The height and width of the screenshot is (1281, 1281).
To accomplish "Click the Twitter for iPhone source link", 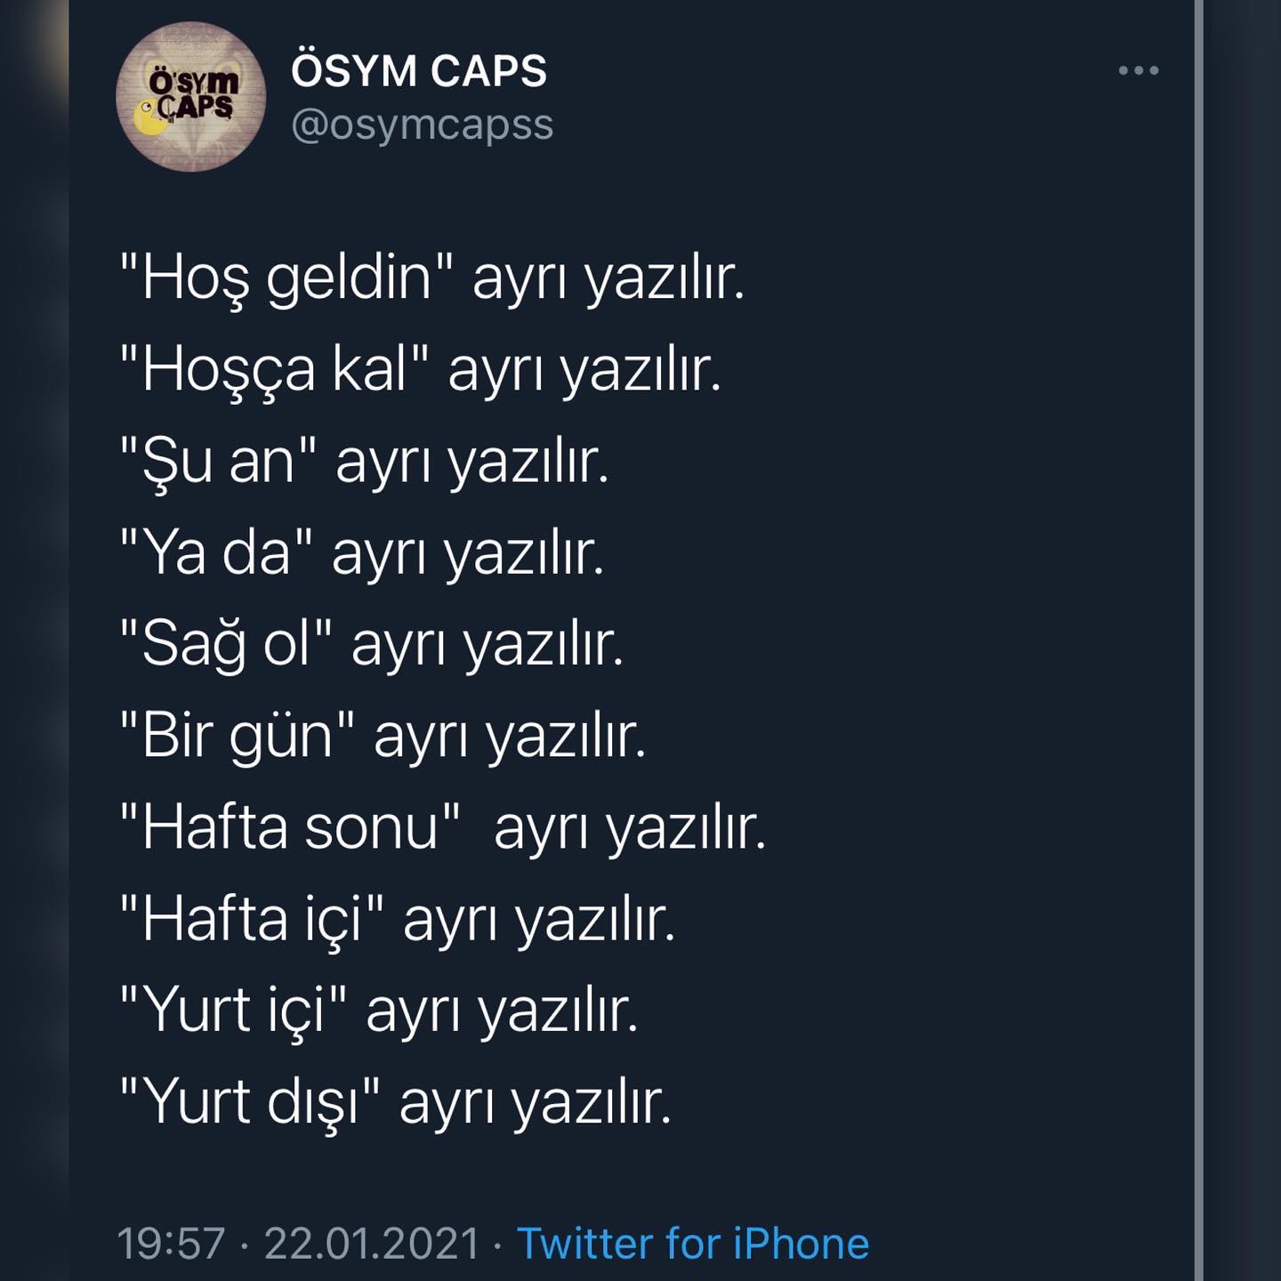I will [693, 1243].
